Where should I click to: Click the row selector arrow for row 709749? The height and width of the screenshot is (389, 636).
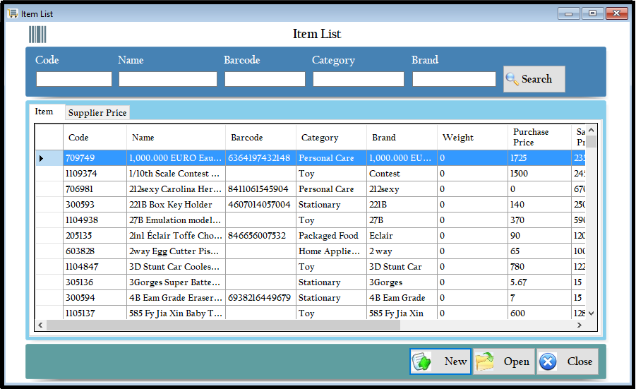(x=41, y=158)
